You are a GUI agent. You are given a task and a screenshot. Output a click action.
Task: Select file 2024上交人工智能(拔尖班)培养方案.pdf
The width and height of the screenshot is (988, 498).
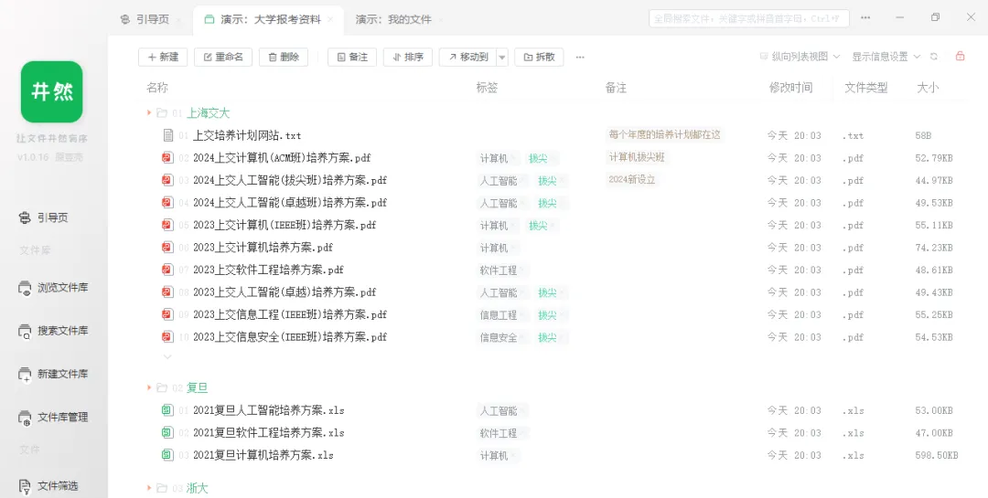click(290, 180)
